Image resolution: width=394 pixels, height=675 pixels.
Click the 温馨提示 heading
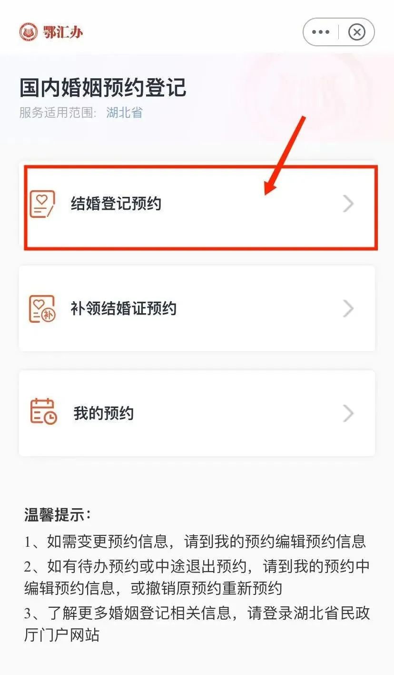coord(58,515)
